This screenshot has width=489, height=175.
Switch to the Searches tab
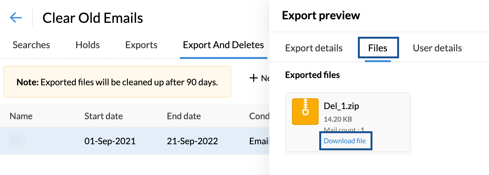click(31, 45)
